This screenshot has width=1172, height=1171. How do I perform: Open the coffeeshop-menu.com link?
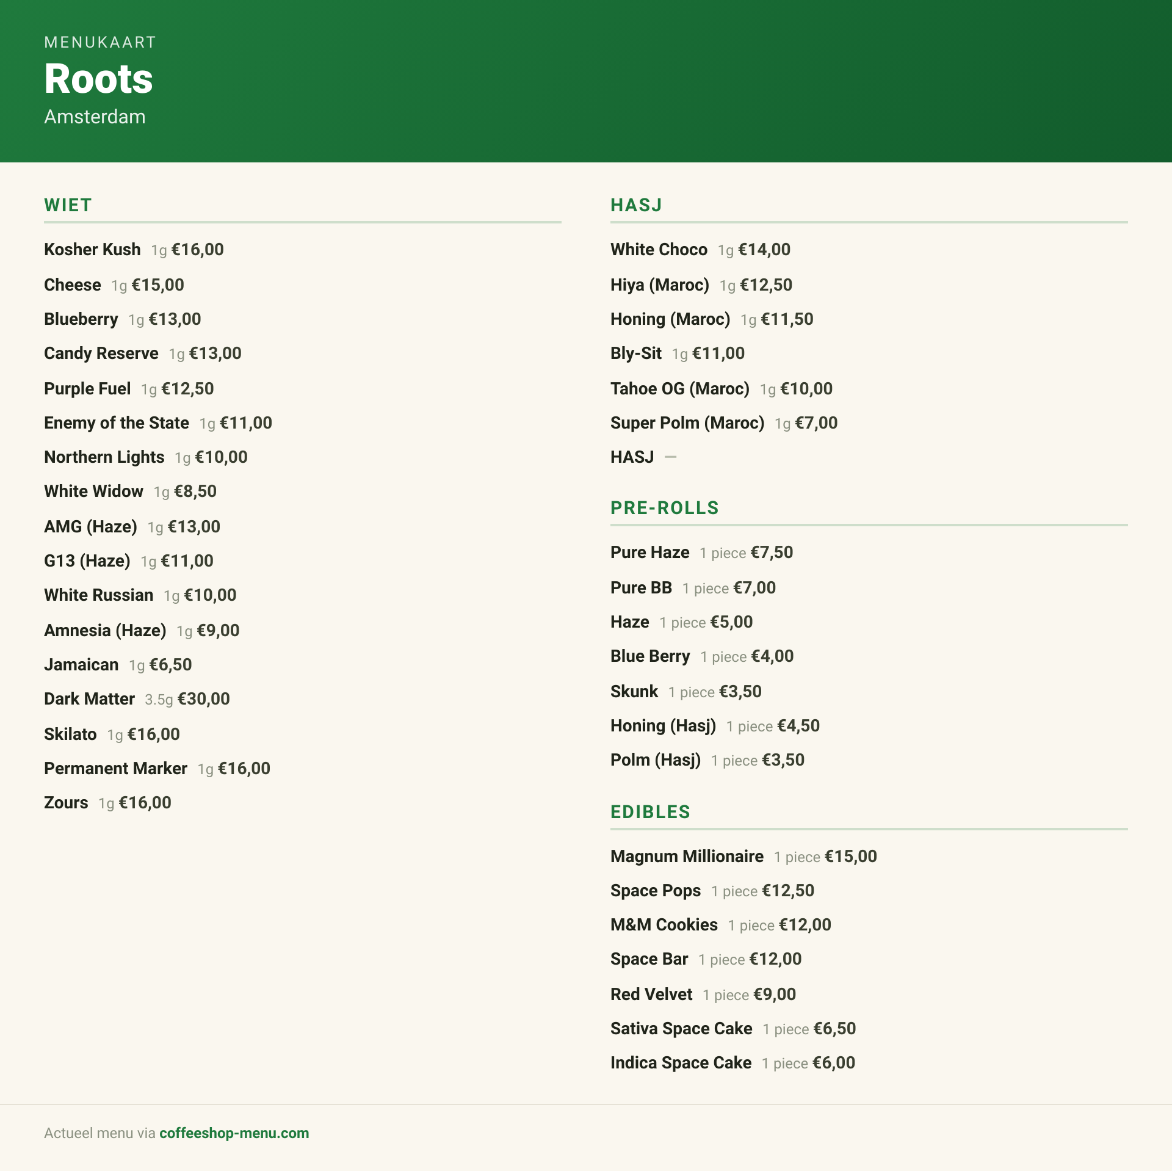coord(234,1133)
